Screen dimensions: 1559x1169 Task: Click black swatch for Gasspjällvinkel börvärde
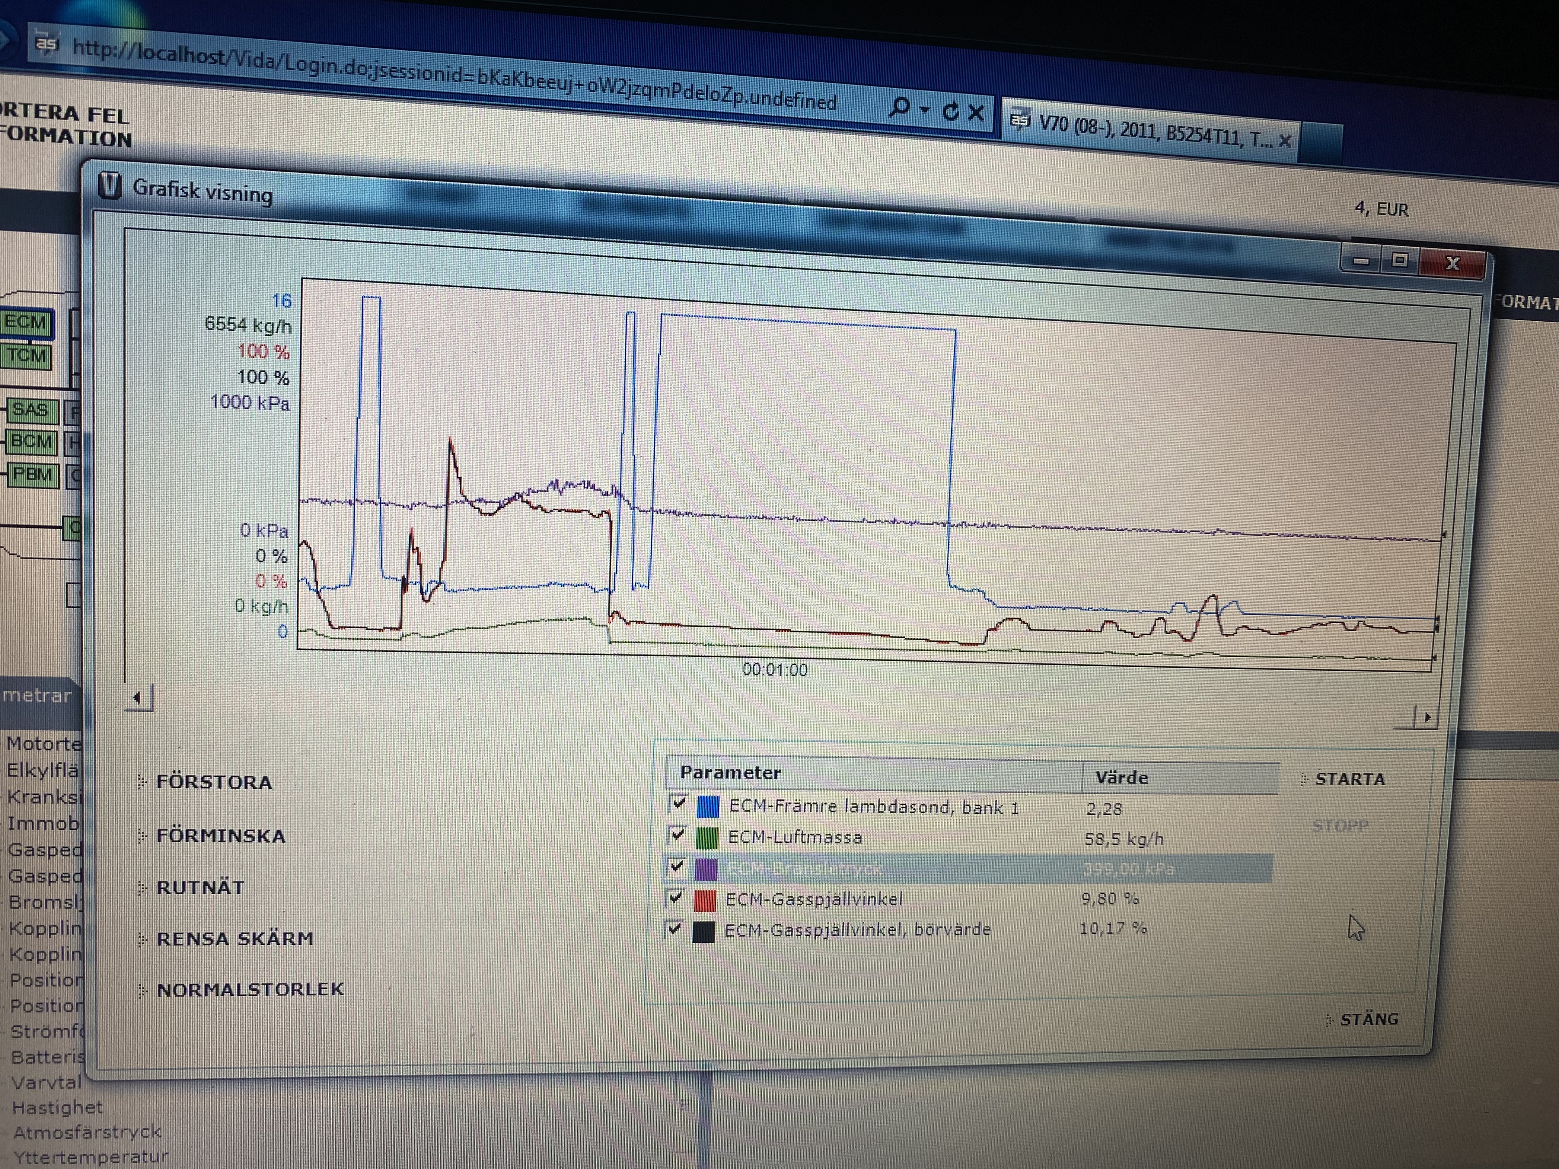(703, 932)
